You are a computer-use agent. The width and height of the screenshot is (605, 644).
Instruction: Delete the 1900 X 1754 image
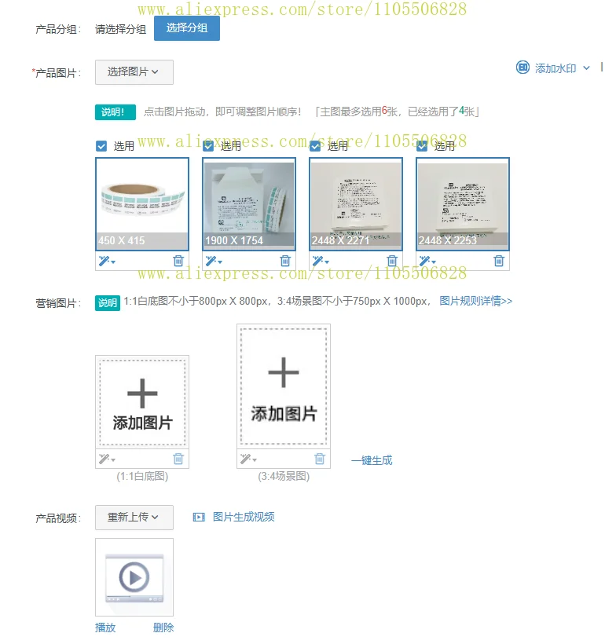pyautogui.click(x=285, y=261)
